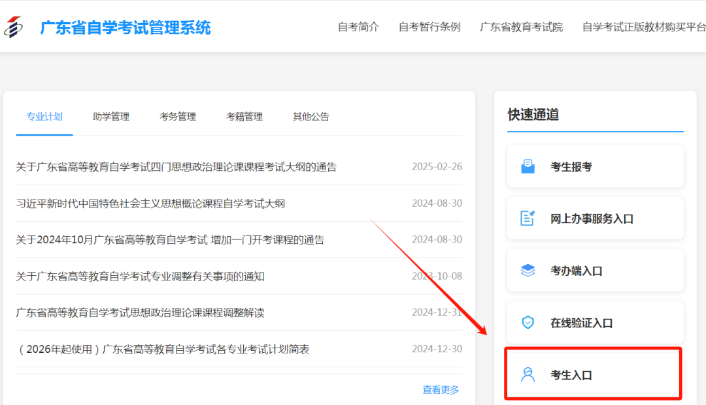706x405 pixels.
Task: Click the 考办端入口 layers icon
Action: point(528,271)
